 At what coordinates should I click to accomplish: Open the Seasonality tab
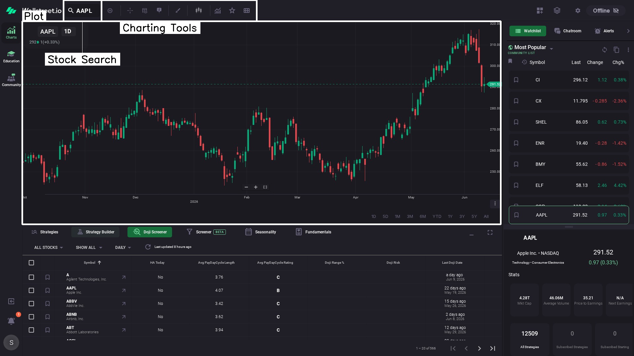pos(261,232)
